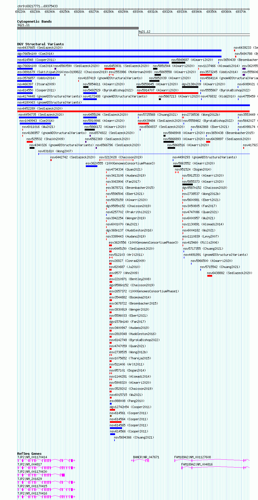This screenshot has width=258, height=500.
Task: Open variant dgv12742n54 (Cooper2011)
Action: point(130,407)
